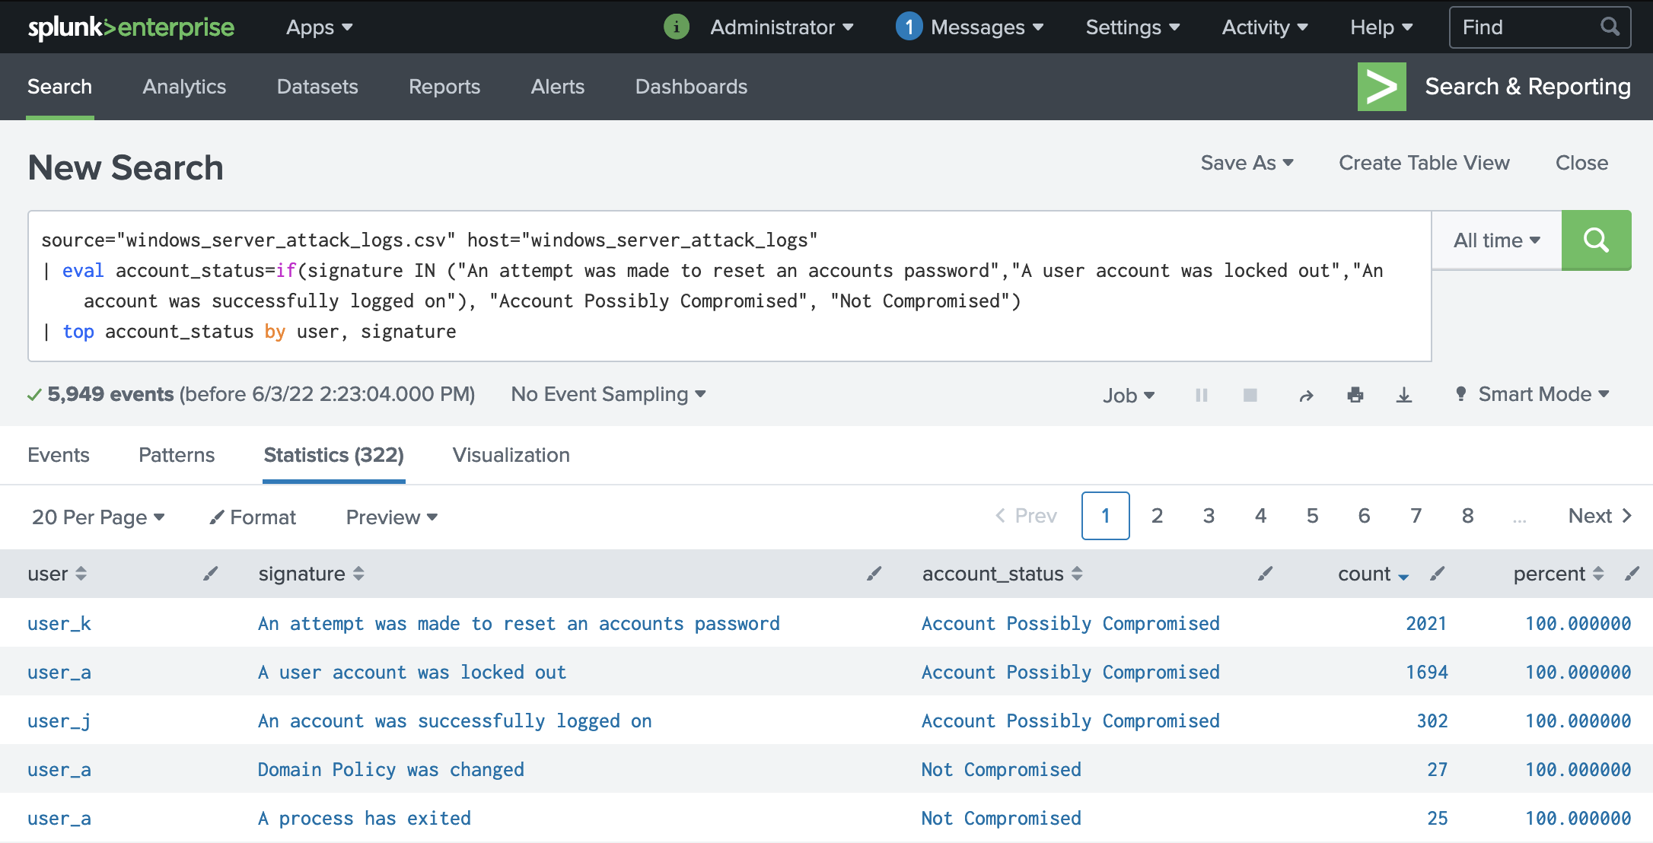Screen dimensions: 1653x843
Task: Edit signature column with pencil icon
Action: 874,574
